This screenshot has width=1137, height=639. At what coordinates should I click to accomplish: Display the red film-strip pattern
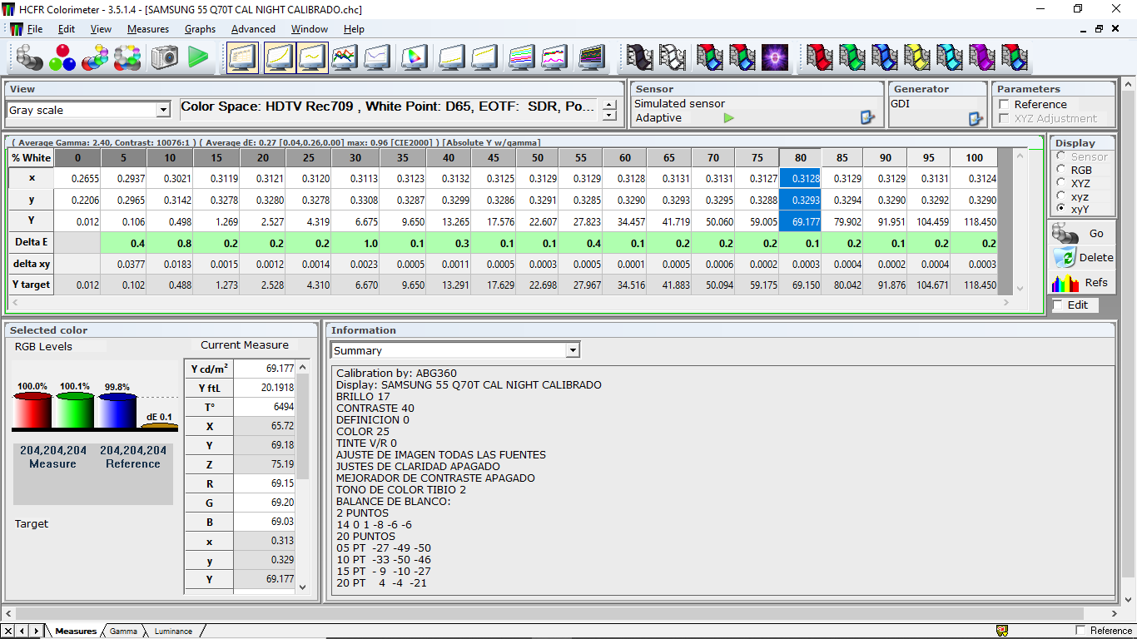click(820, 57)
